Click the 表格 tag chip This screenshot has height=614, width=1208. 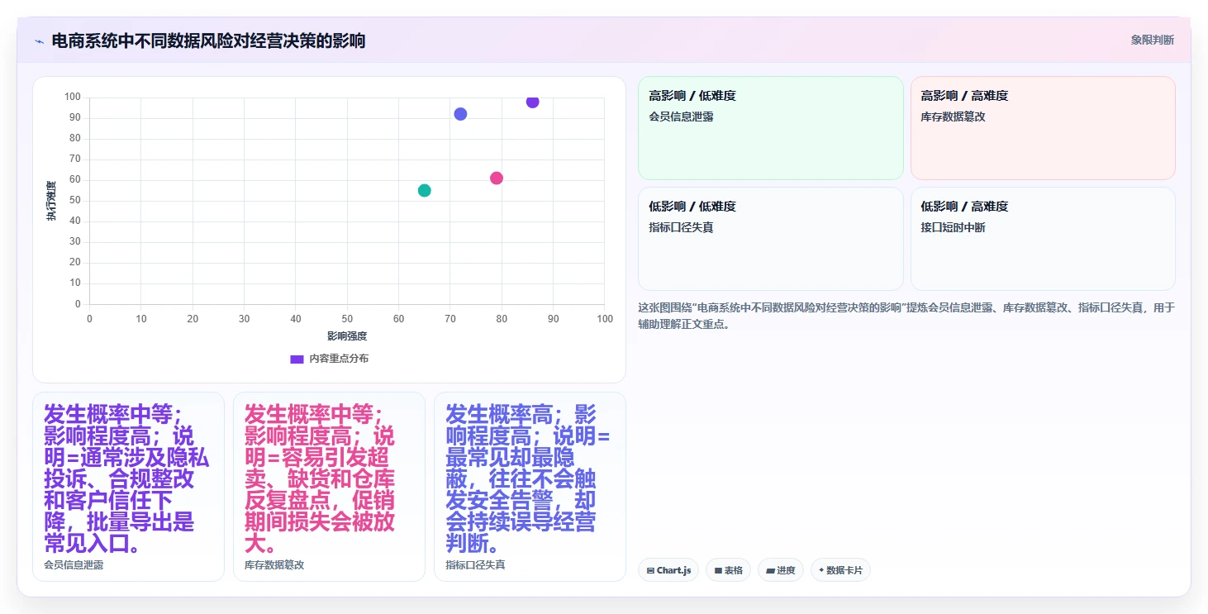click(728, 570)
